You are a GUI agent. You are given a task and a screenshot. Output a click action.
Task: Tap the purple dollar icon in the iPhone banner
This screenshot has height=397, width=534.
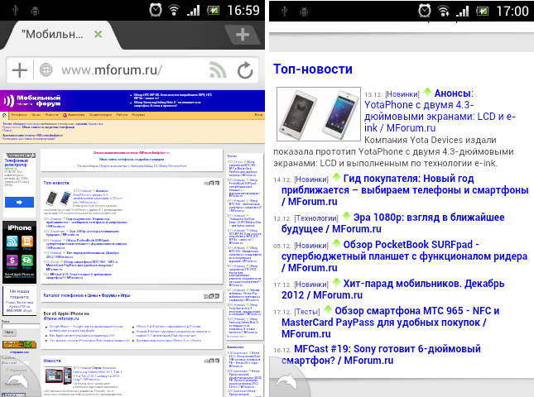(12, 261)
